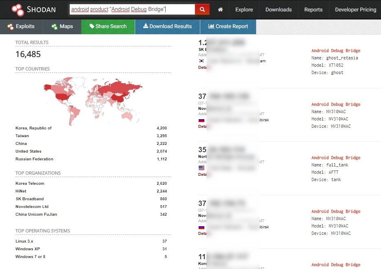Screen dimensions: 381x269
Task: Click the text "Device: tank"
Action: 326,179
